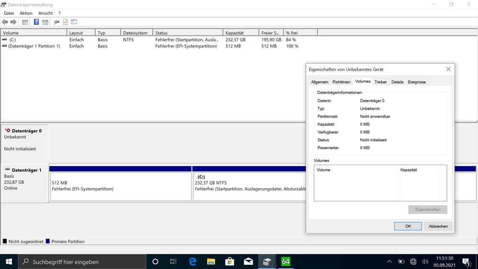478x269 pixels.
Task: Click the Abbrechen button
Action: click(438, 226)
